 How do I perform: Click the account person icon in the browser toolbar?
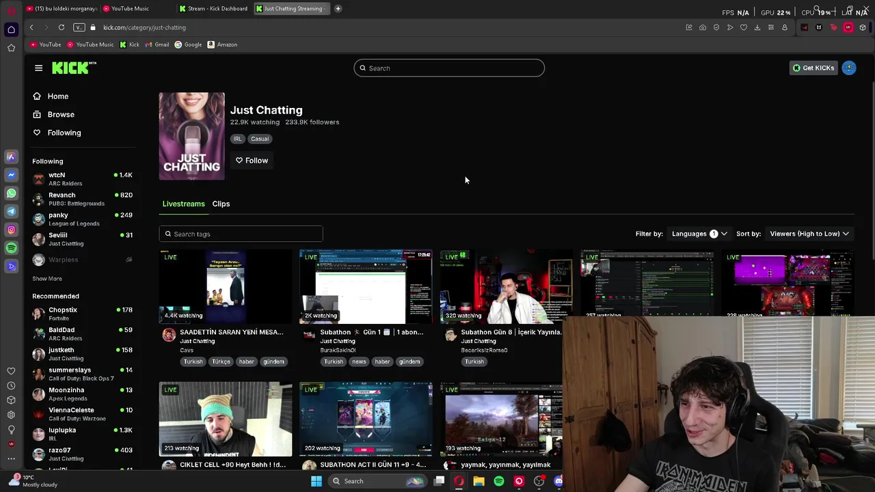(785, 27)
